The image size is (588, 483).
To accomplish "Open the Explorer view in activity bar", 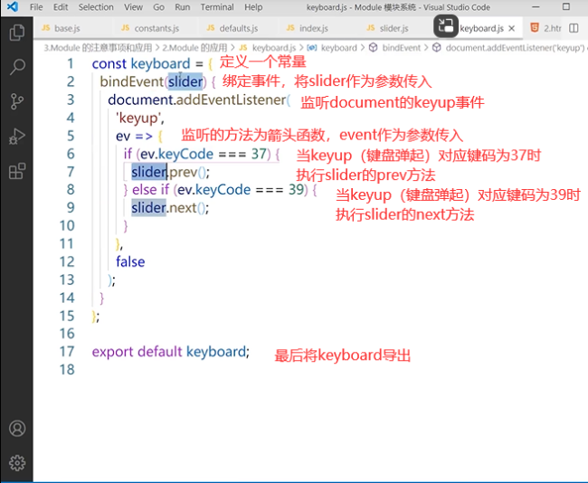I will coord(17,33).
